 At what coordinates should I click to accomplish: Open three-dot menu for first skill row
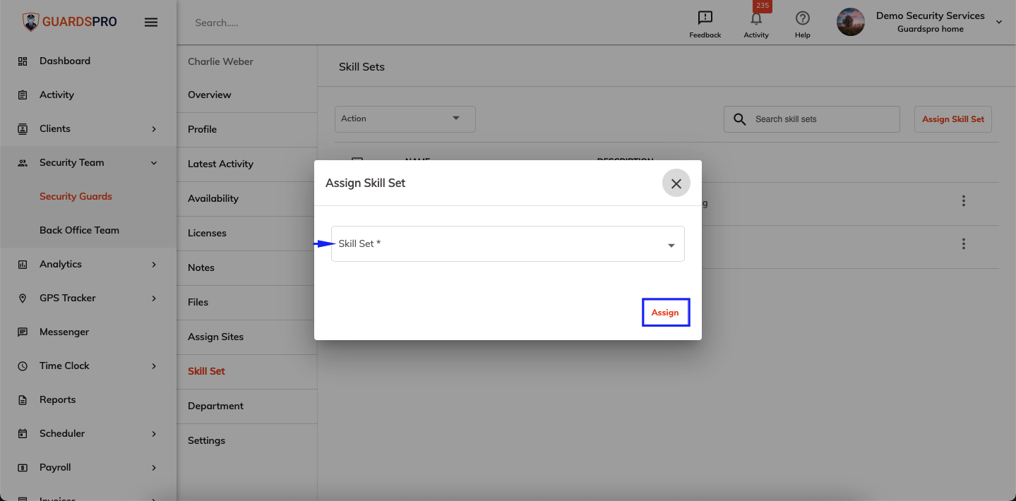tap(963, 201)
